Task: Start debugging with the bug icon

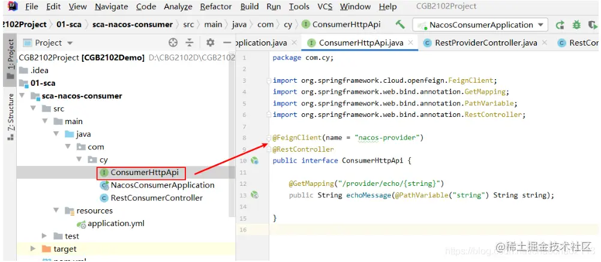Action: [x=576, y=25]
